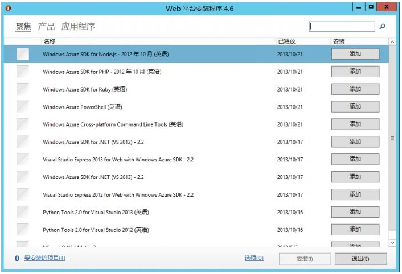Viewport: 402px width, 274px height.
Task: Add Windows Azure SDK for Node.js
Action: point(355,54)
